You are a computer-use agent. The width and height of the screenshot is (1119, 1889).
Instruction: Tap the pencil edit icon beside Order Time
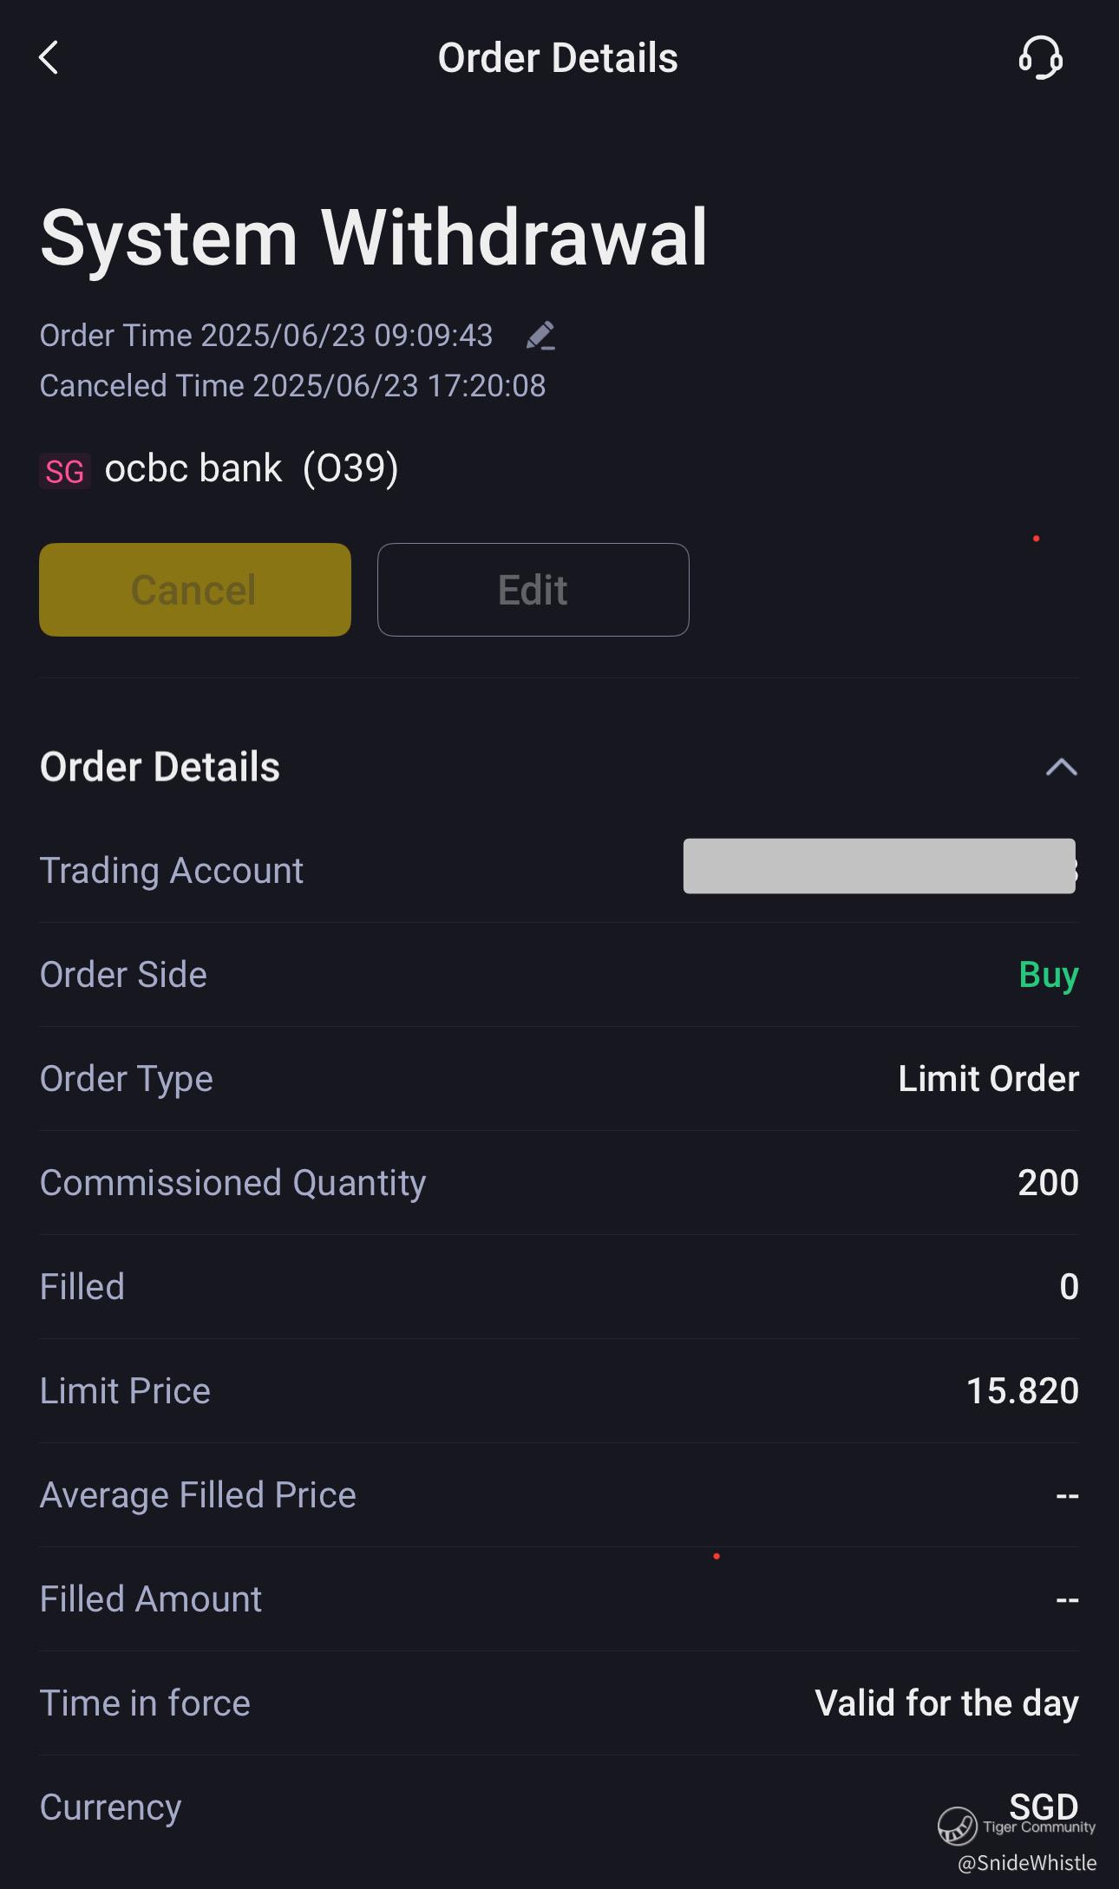click(540, 336)
